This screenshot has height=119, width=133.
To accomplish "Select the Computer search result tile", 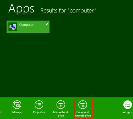I will point(28,27).
